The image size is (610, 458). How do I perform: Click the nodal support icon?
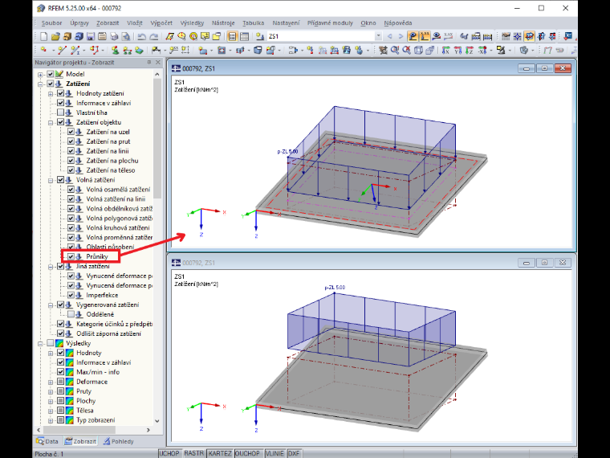tap(115, 50)
